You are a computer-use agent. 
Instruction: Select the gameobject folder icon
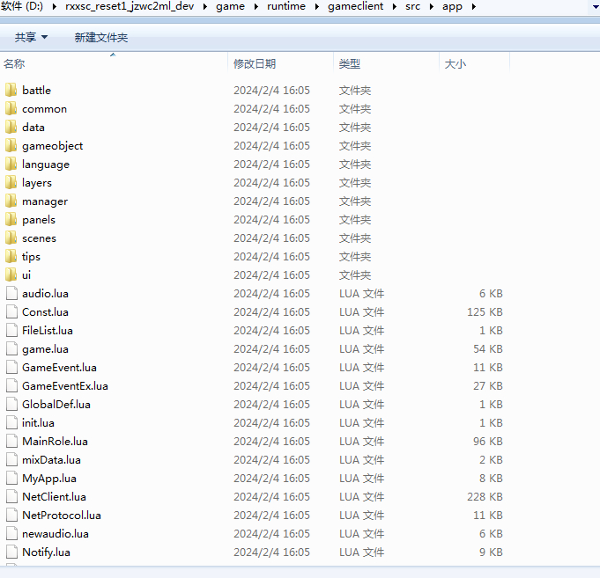pyautogui.click(x=11, y=145)
